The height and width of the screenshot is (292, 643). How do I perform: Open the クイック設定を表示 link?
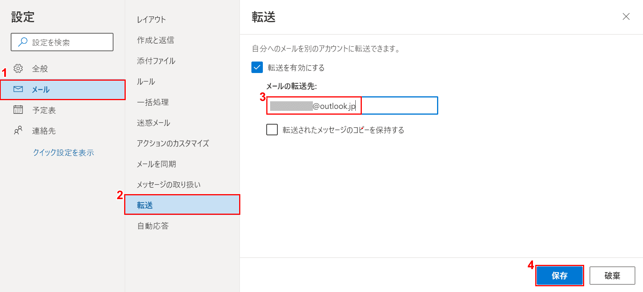tap(63, 152)
